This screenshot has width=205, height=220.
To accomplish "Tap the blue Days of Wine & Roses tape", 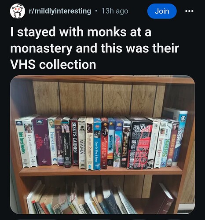I will (x=97, y=144).
